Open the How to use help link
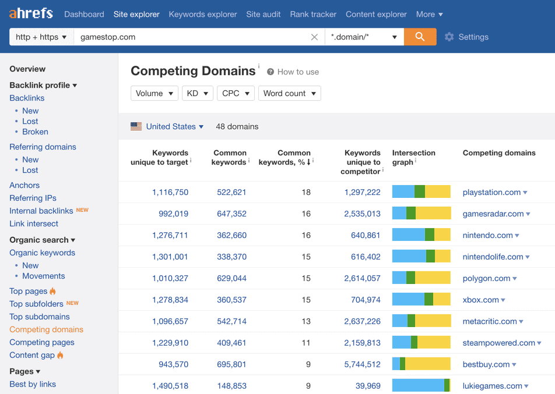Image resolution: width=555 pixels, height=394 pixels. pos(298,72)
